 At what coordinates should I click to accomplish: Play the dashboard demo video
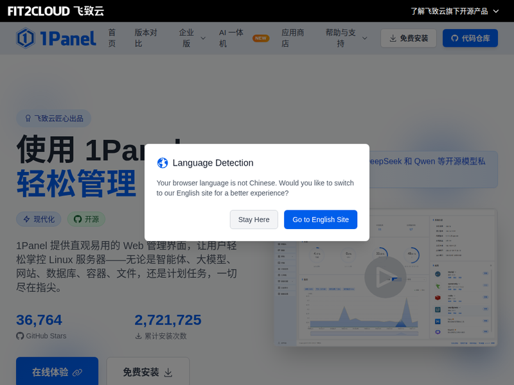[385, 277]
